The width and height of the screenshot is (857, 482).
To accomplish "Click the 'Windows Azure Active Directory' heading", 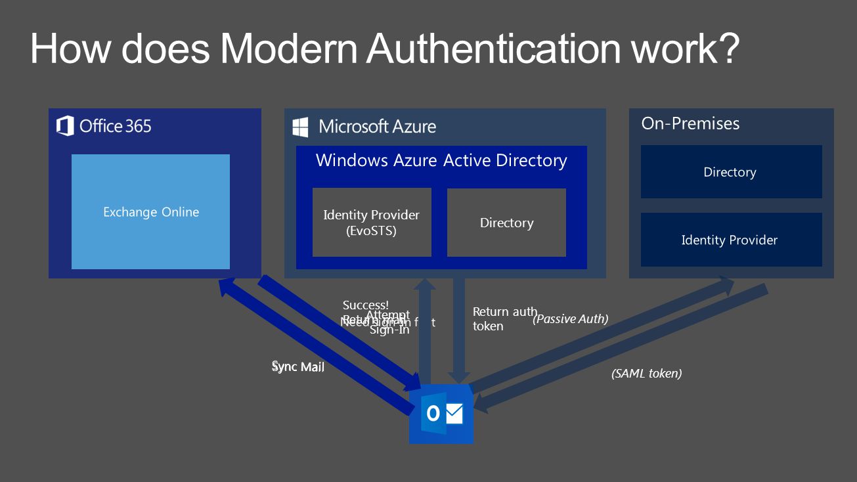I will (441, 160).
